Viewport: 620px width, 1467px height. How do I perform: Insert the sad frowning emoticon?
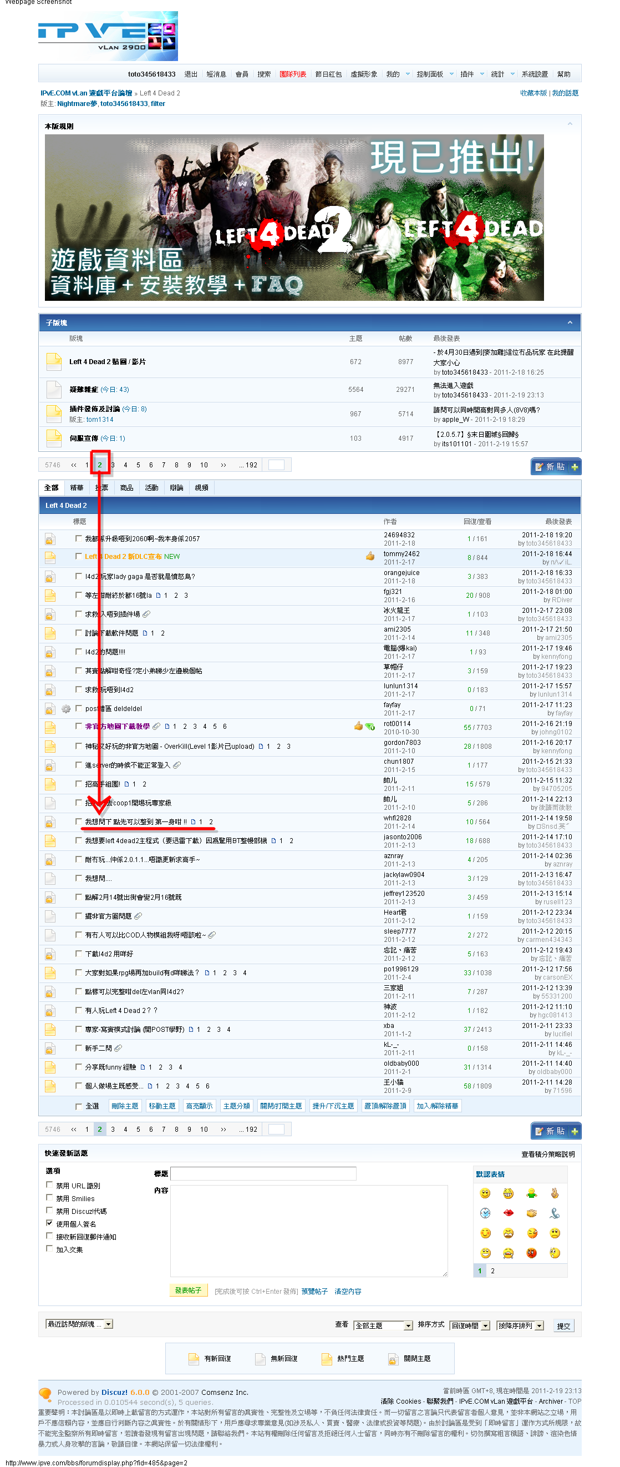(555, 1233)
